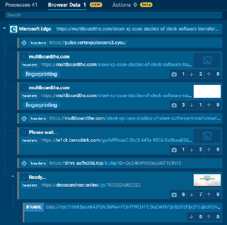227x225 pixels.
Task: Open the sleek-xp-case-studies transformati URL link
Action: (x=135, y=118)
